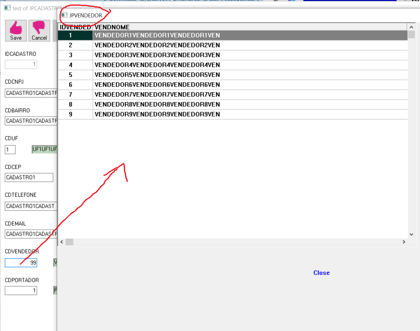Viewport: 420px width, 331px height.
Task: Click the green UF1UF1UF description field
Action: pos(45,149)
